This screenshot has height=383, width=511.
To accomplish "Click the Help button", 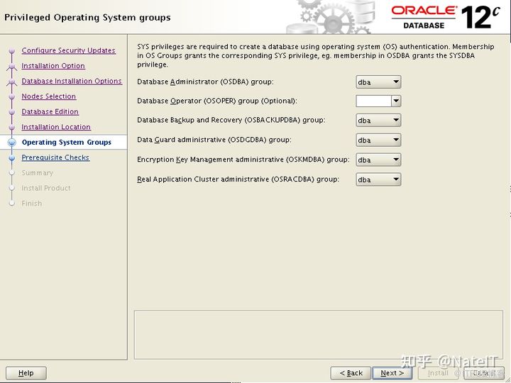I will [x=26, y=373].
